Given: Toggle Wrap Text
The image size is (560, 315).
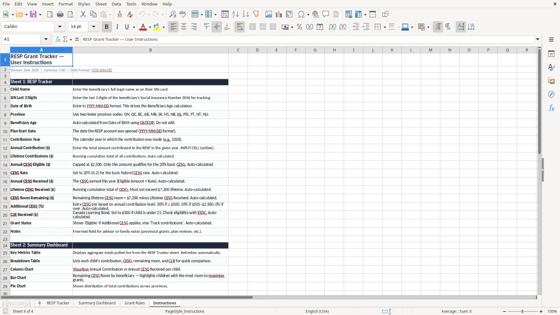Looking at the screenshot, I should (239, 27).
